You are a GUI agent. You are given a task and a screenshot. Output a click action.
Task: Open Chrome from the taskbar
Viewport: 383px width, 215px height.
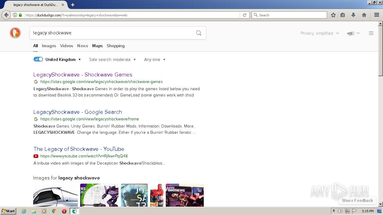tap(54, 211)
